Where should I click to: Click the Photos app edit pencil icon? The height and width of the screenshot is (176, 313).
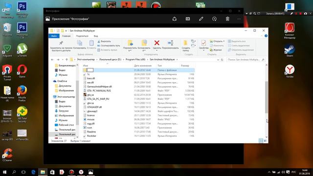[201, 19]
